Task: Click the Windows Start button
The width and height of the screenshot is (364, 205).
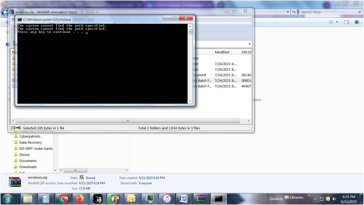Action: click(x=7, y=199)
